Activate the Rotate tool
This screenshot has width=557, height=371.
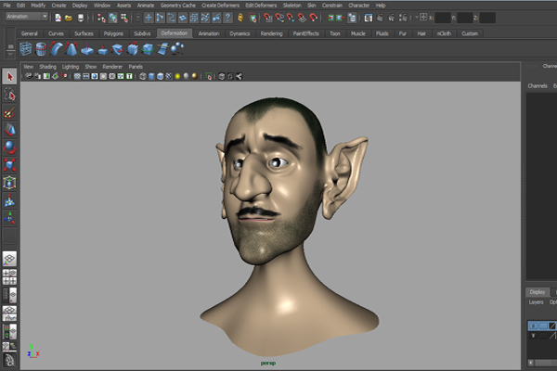coord(9,147)
